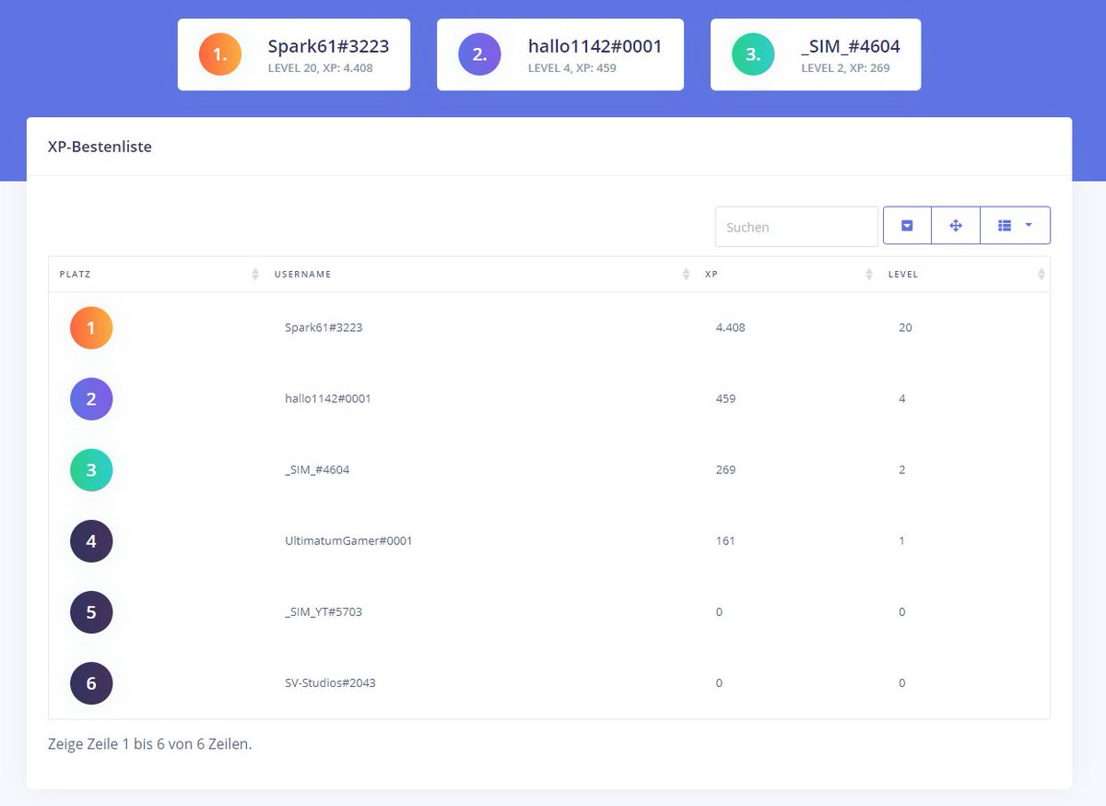
Task: Sort table by XP column
Action: 785,274
